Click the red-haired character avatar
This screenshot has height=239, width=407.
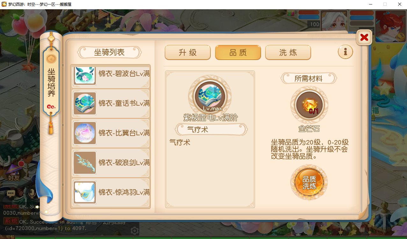click(390, 26)
